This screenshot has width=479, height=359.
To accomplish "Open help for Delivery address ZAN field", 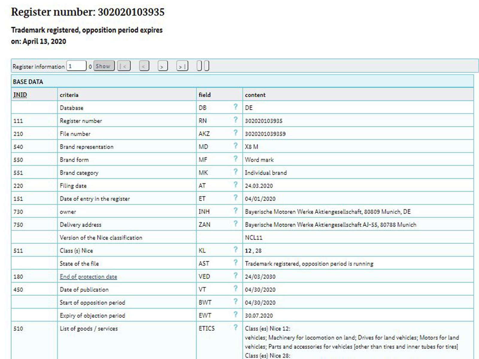I will [236, 224].
